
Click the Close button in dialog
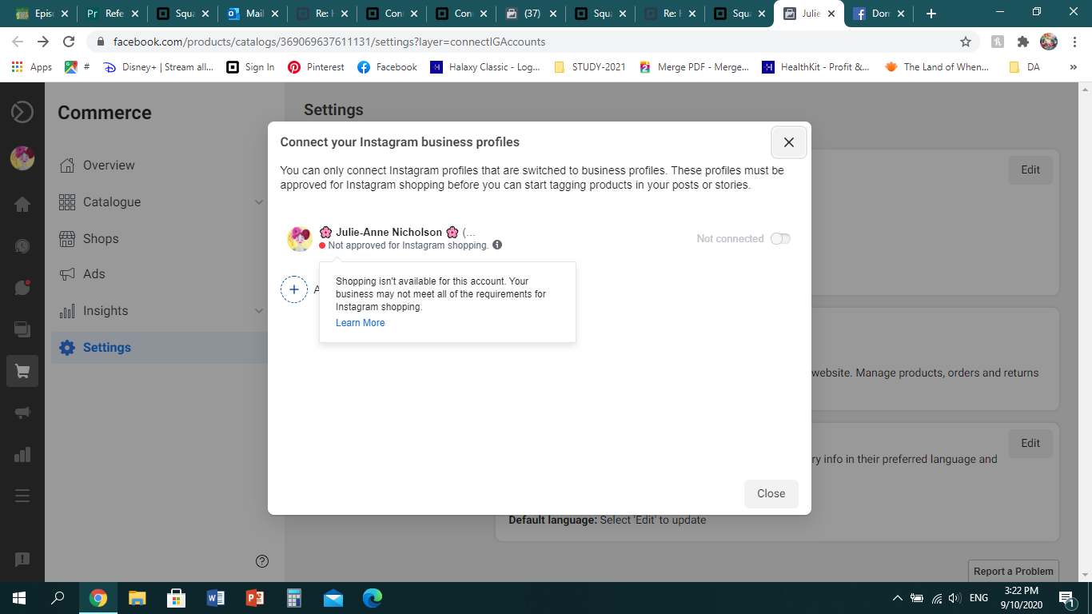point(771,493)
